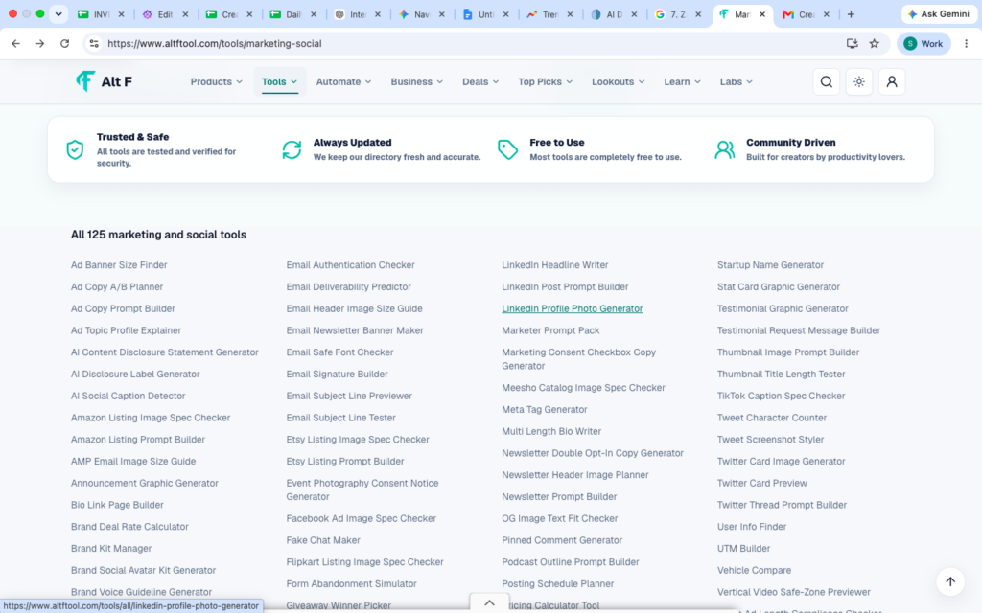The height and width of the screenshot is (613, 982).
Task: Toggle the light/dark theme button
Action: point(858,82)
